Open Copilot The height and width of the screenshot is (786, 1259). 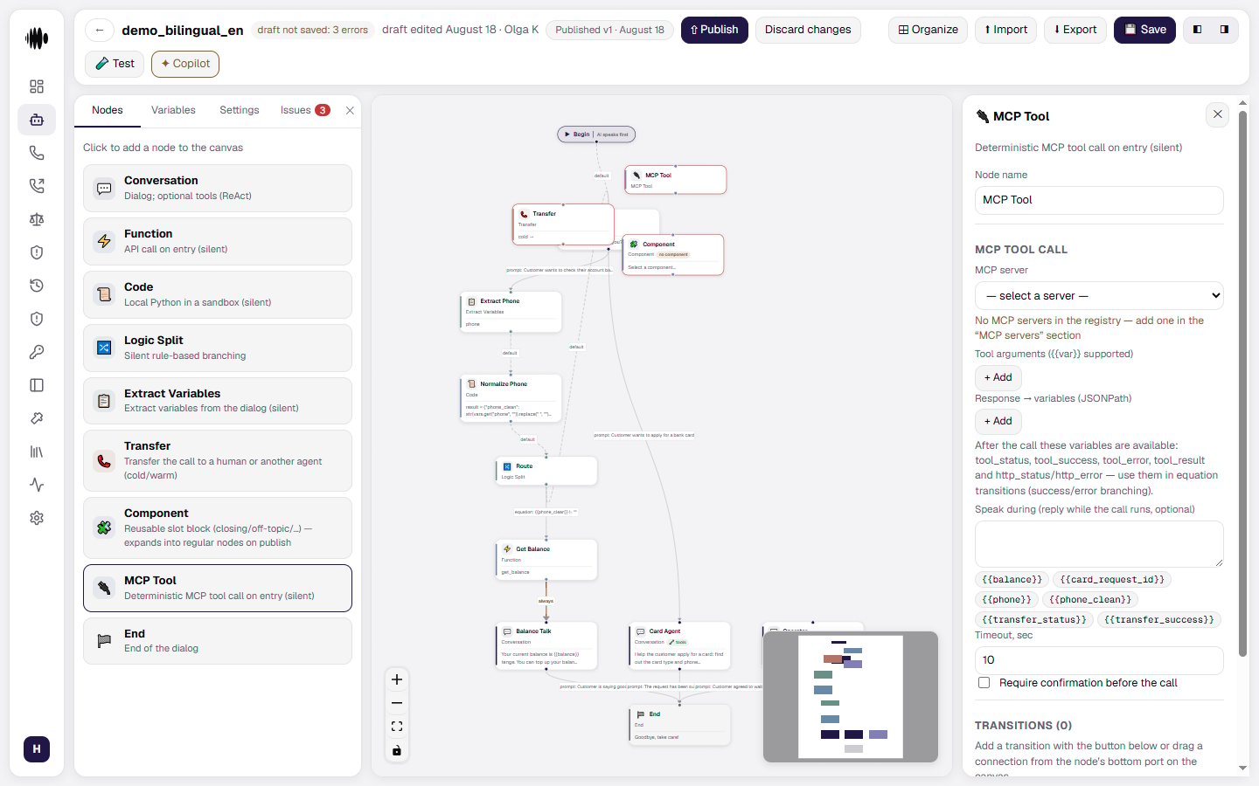[x=185, y=64]
